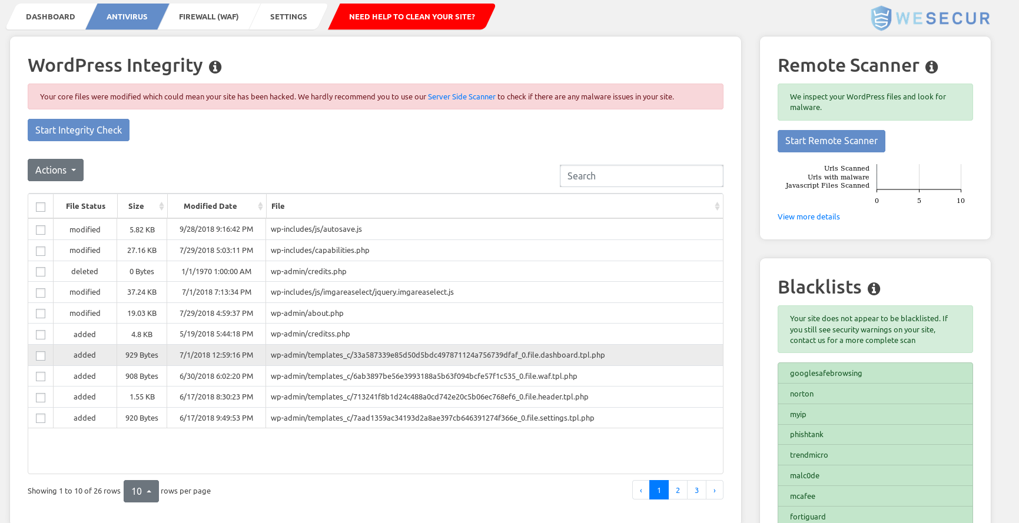This screenshot has width=1019, height=523.
Task: Check the autosave.js row checkbox
Action: [41, 230]
